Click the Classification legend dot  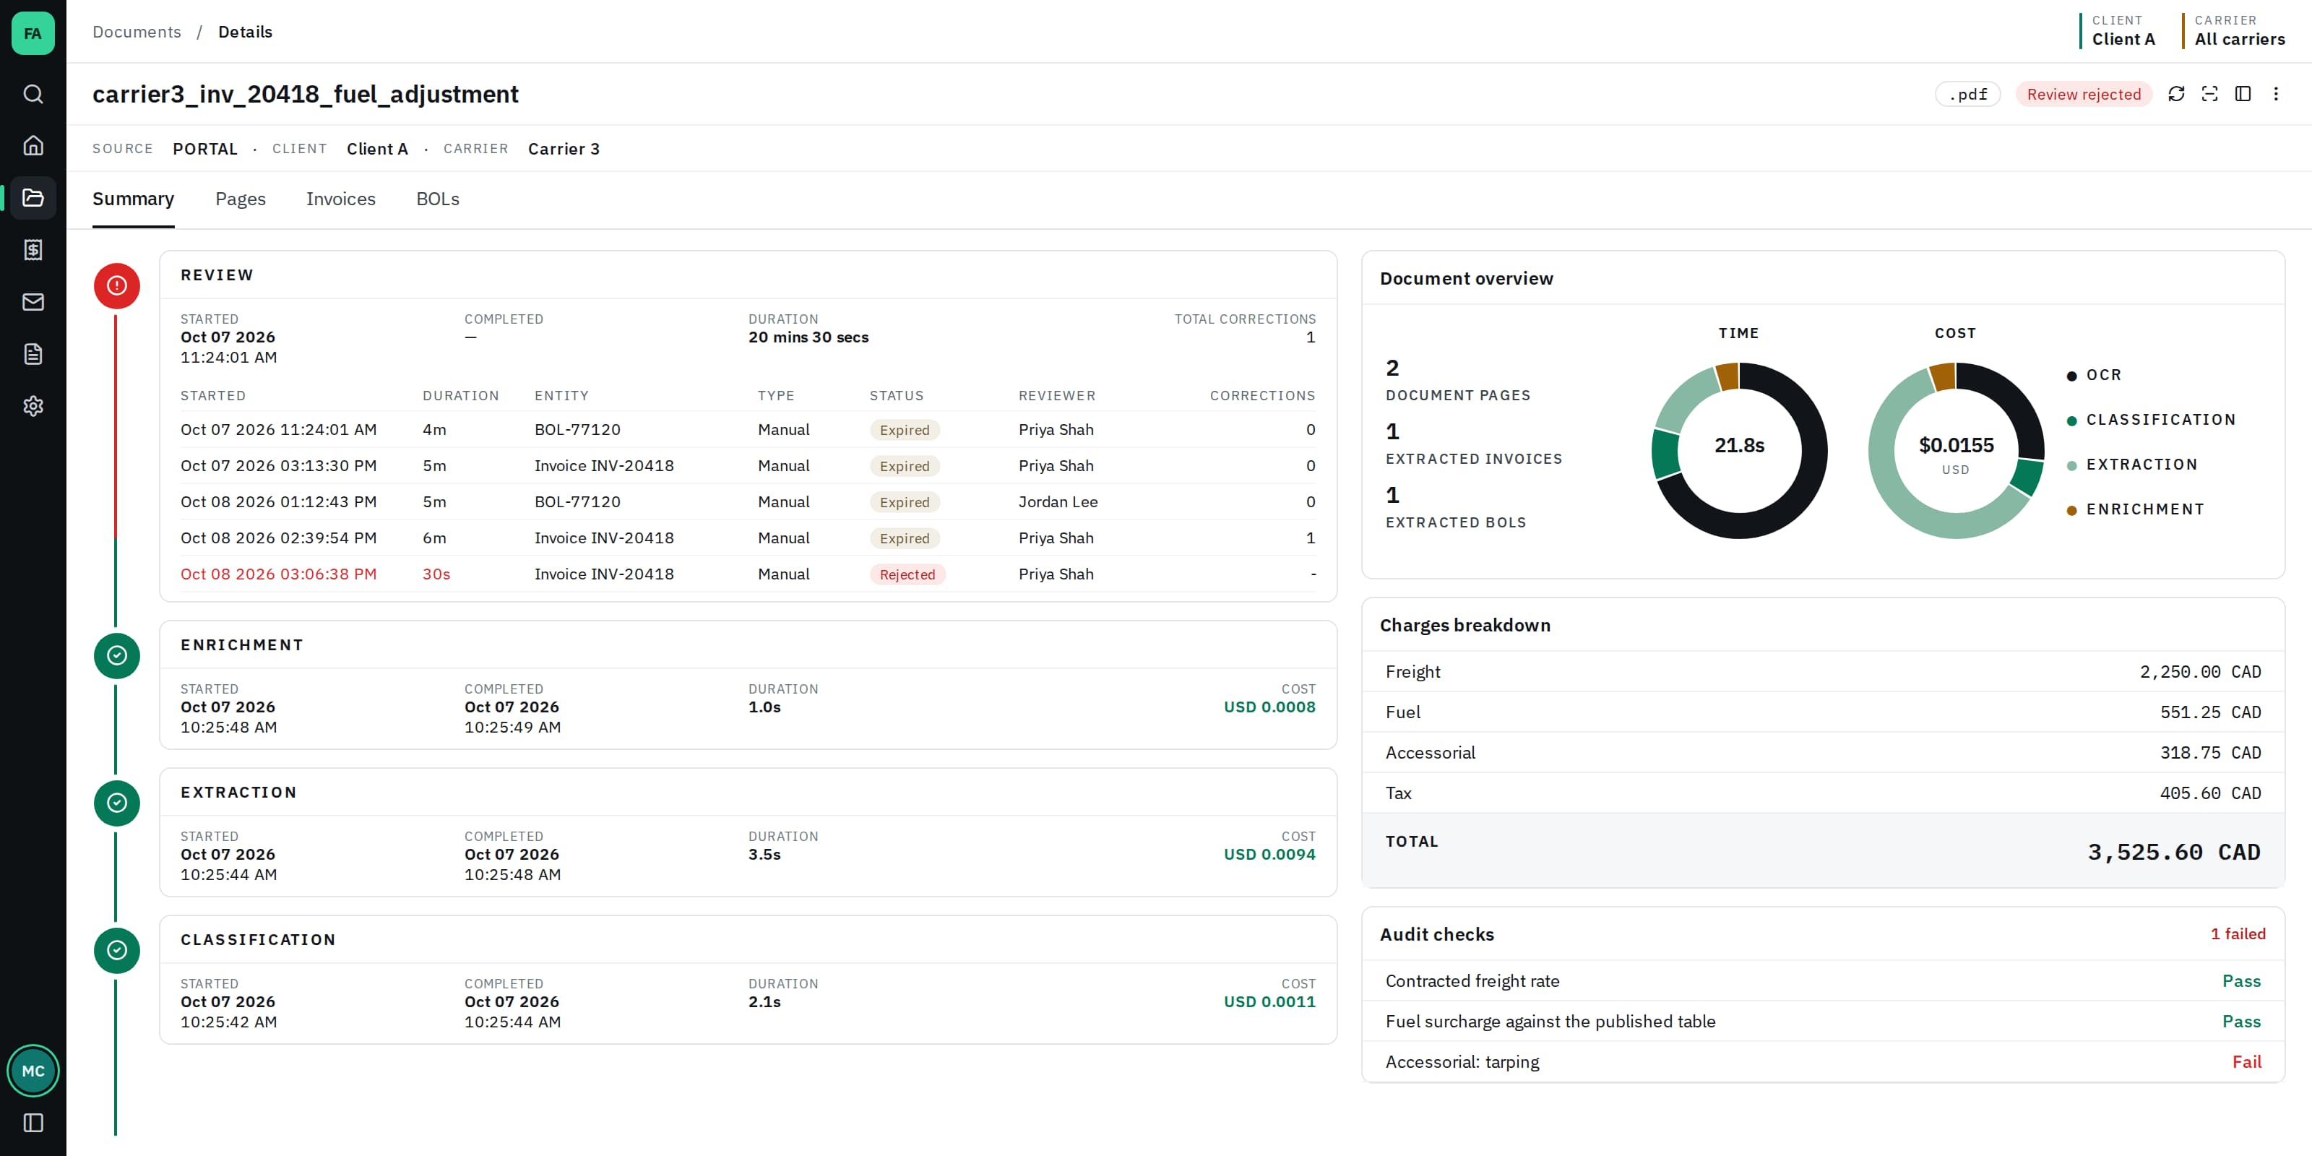(x=2071, y=421)
